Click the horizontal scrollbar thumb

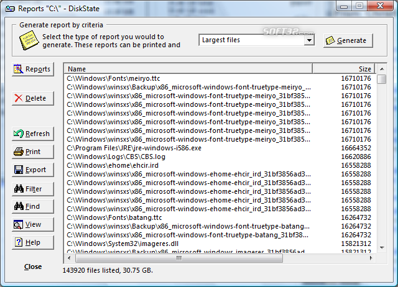point(179,258)
